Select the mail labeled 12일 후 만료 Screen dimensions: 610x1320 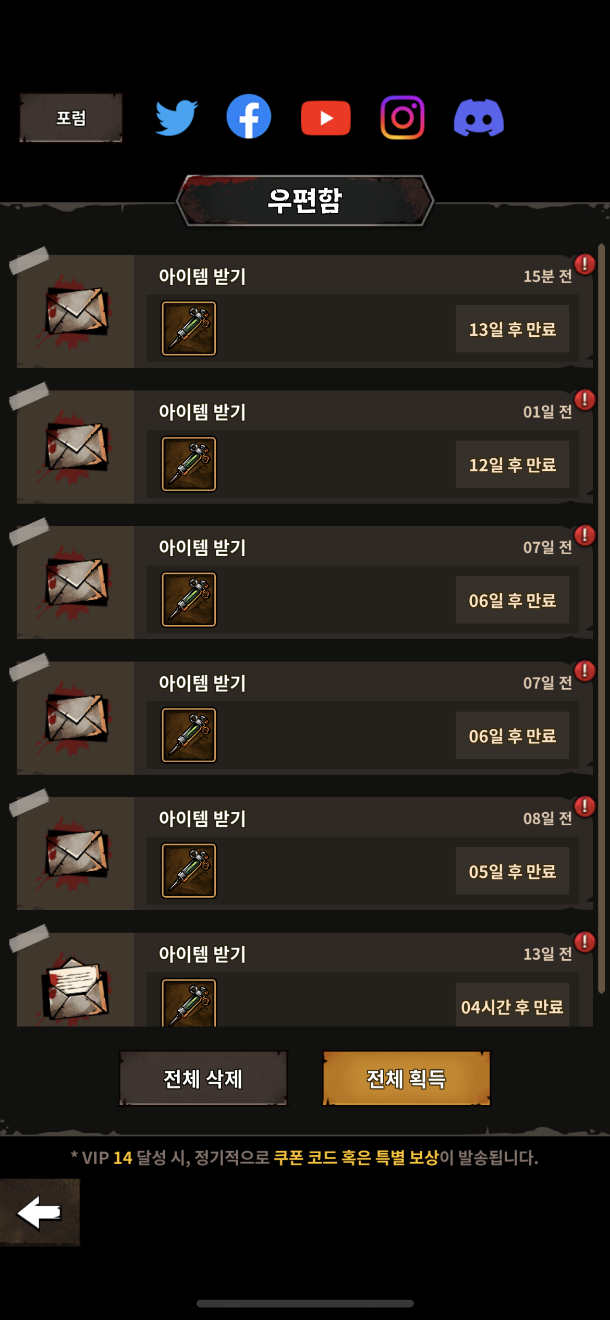click(304, 447)
